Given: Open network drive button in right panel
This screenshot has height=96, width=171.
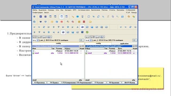Looking at the screenshot, I should tap(102, 37).
